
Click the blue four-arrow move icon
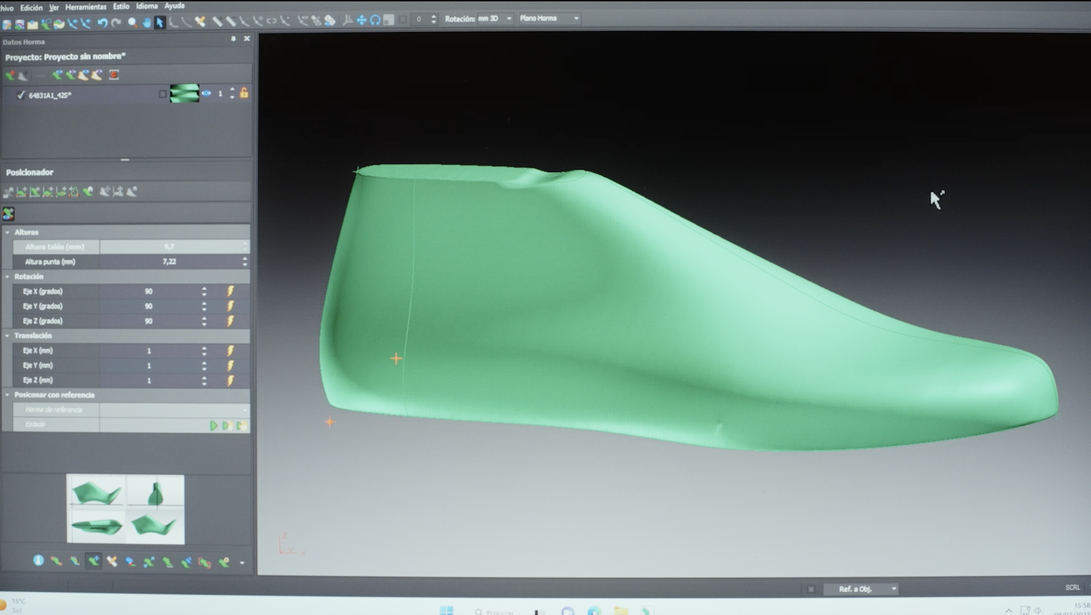[361, 20]
